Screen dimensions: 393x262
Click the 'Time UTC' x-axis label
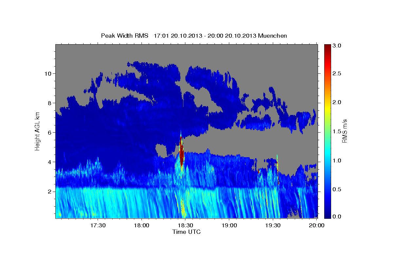tap(186, 232)
